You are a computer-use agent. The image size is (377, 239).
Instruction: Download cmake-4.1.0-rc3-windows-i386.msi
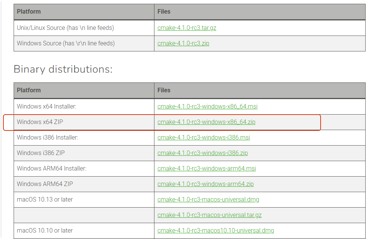point(204,137)
